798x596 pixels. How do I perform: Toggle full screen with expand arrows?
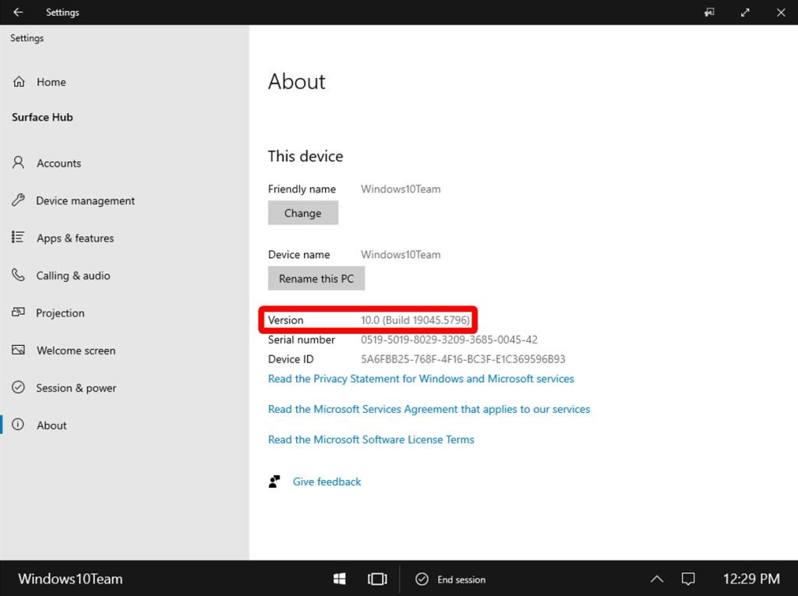tap(745, 12)
